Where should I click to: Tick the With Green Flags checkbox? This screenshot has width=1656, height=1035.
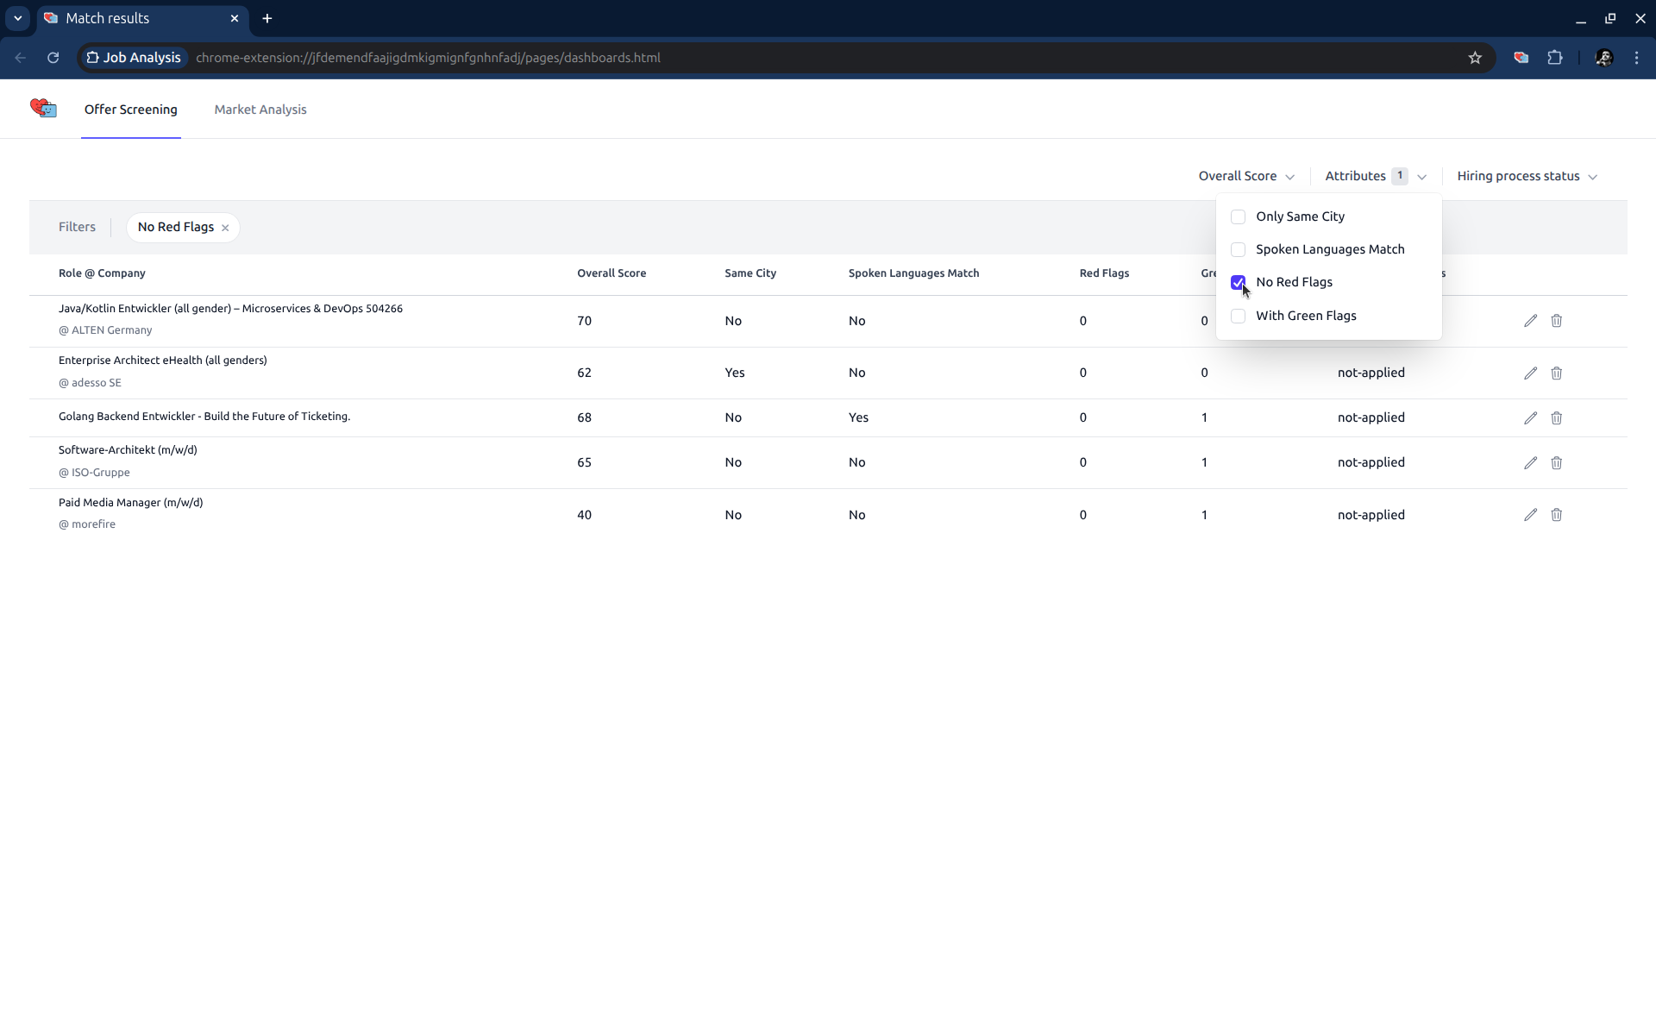coord(1238,317)
